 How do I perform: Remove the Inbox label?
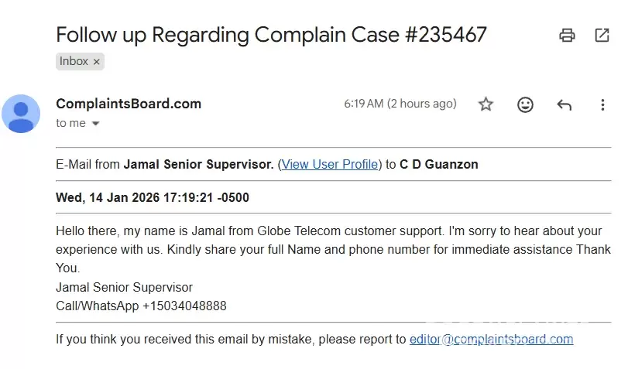coord(97,62)
